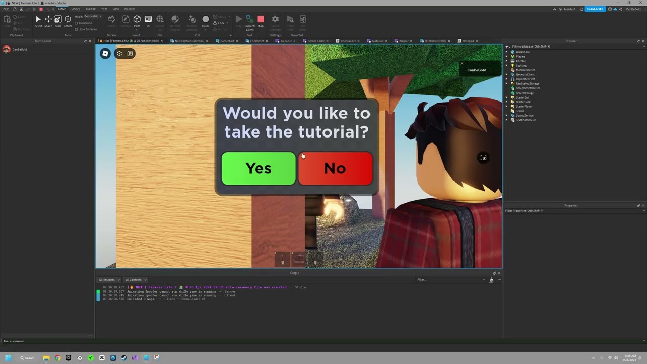This screenshot has height=364, width=647.
Task: Select the Select tool in Tools
Action: (x=38, y=21)
